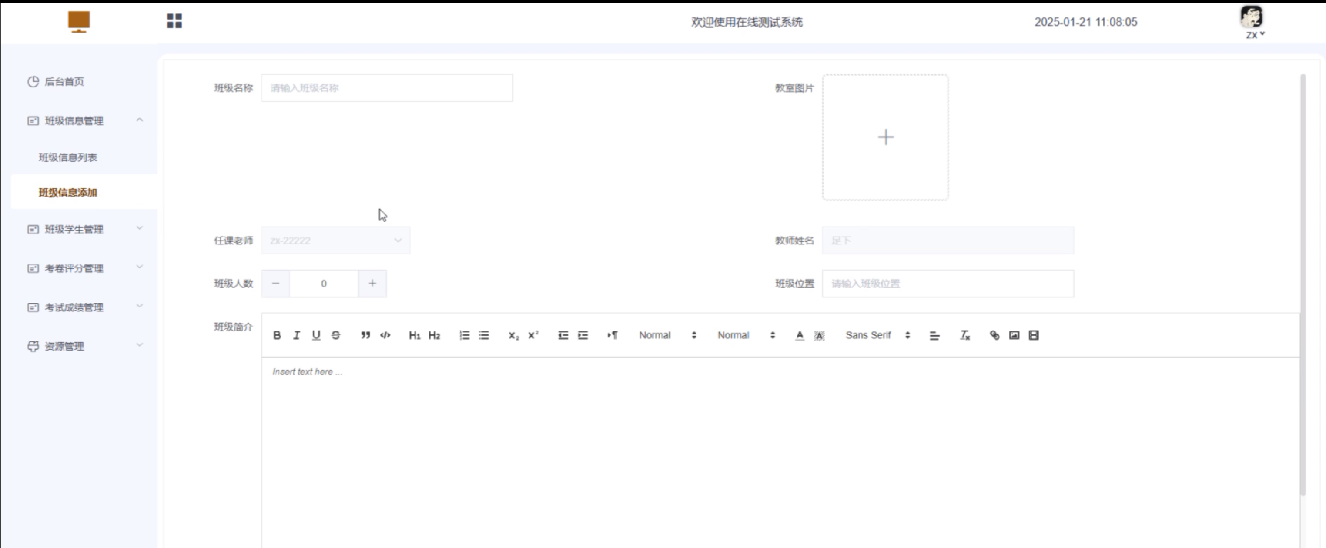This screenshot has height=548, width=1326.
Task: Upload a classroom image via the plus box
Action: (x=885, y=137)
